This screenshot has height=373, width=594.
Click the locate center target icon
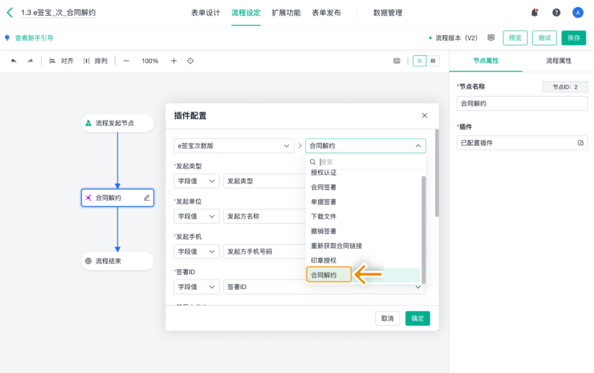[190, 61]
